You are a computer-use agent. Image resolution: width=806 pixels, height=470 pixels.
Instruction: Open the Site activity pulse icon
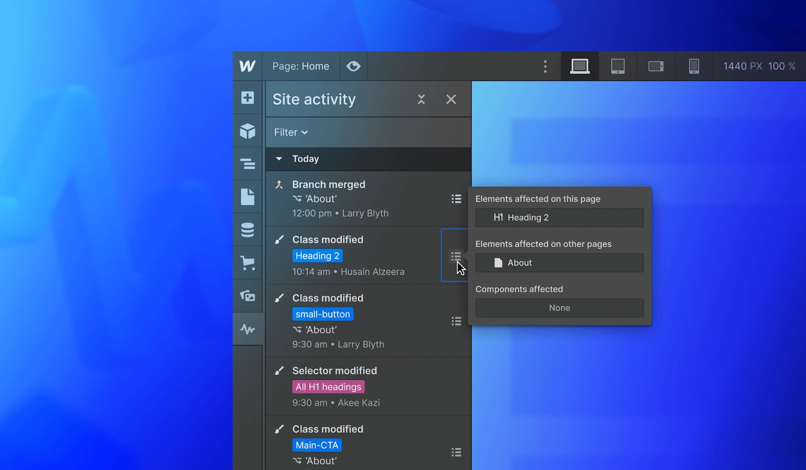tap(247, 329)
